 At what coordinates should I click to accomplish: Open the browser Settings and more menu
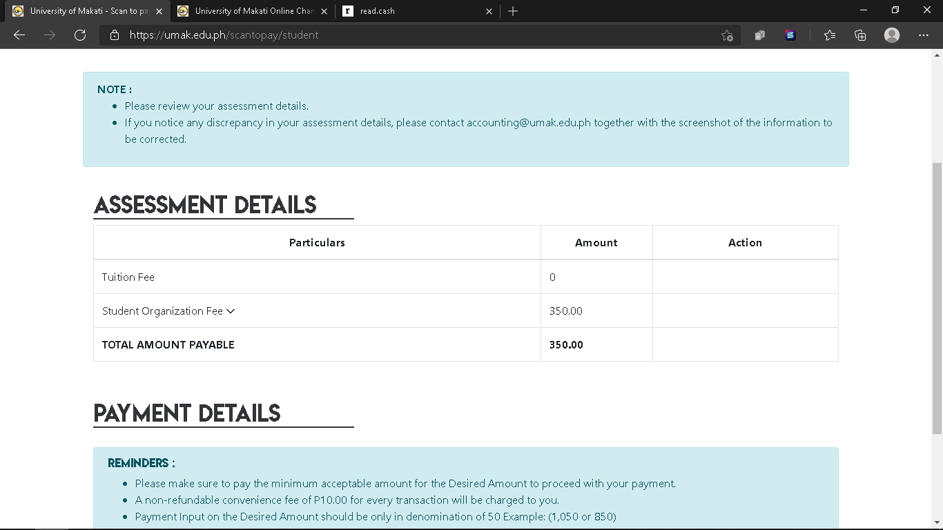point(924,35)
